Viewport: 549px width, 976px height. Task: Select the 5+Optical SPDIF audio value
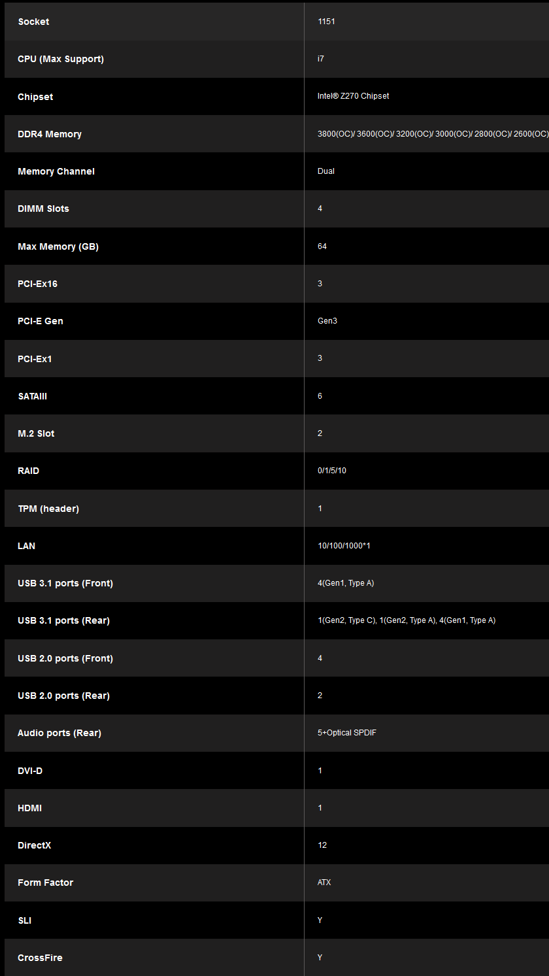pyautogui.click(x=347, y=733)
